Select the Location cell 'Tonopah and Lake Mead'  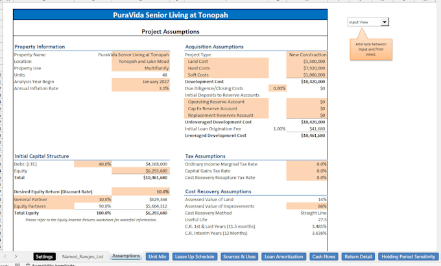[141, 62]
